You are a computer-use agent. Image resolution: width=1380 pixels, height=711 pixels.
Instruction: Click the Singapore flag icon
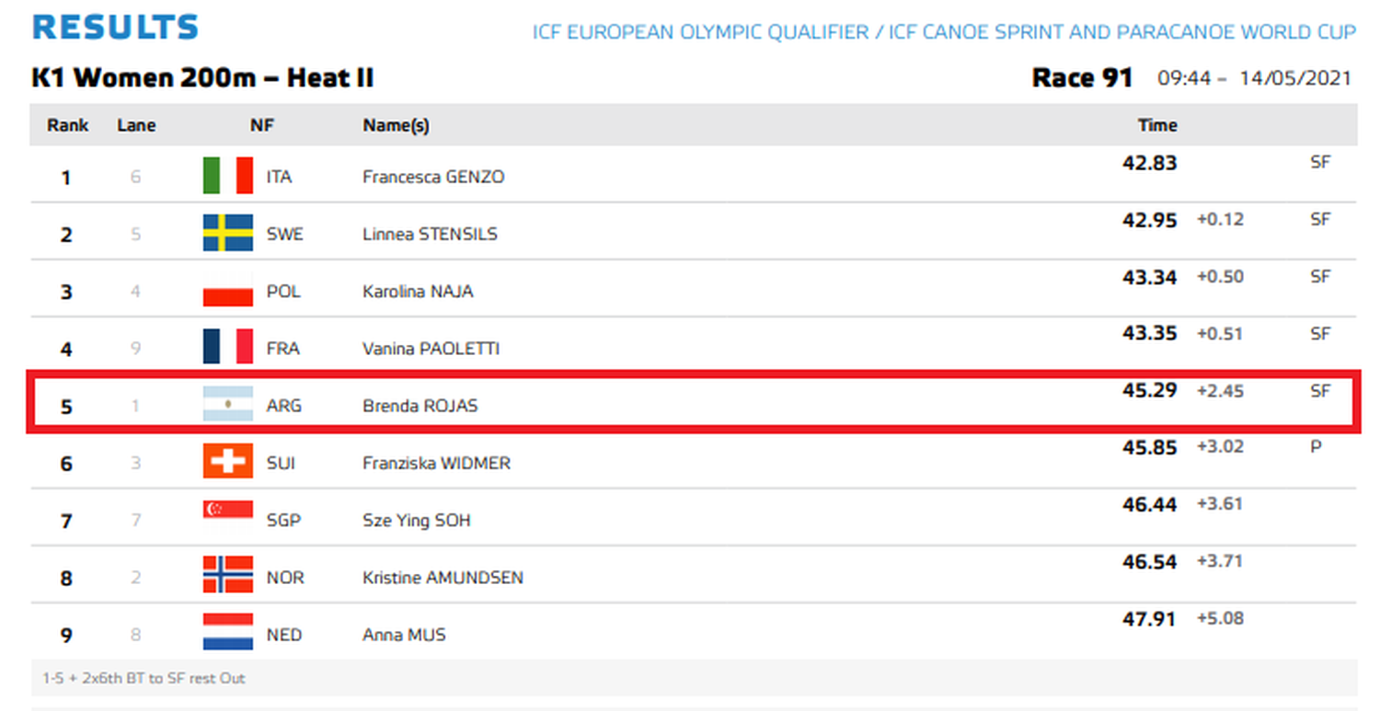227,519
